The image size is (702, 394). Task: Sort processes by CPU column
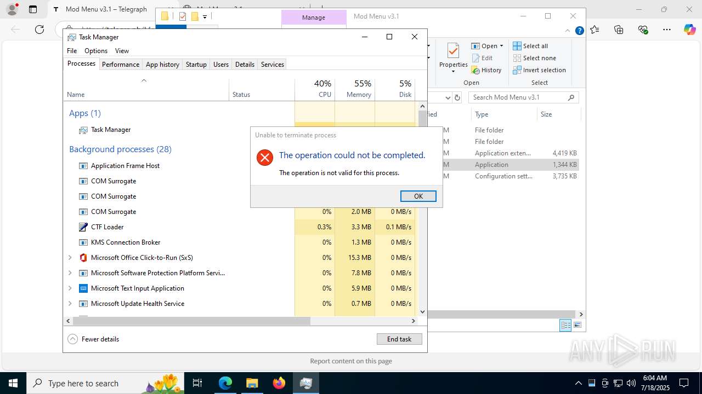tap(315, 90)
